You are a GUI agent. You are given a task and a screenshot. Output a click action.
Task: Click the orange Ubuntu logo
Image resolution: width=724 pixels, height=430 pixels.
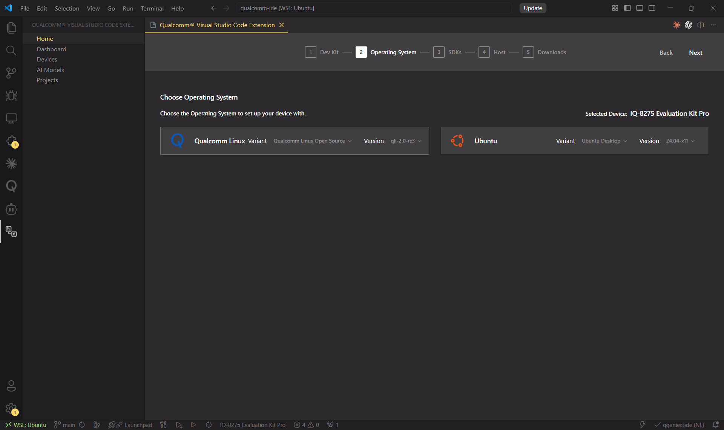click(457, 141)
